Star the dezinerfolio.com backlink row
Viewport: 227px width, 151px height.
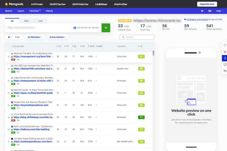[x=9, y=69]
